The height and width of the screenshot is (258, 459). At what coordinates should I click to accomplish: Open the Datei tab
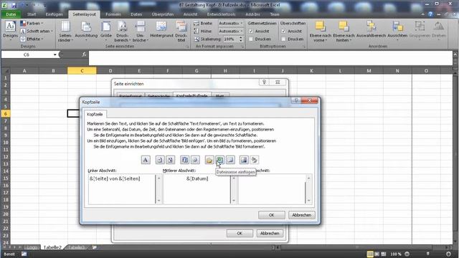click(x=11, y=14)
